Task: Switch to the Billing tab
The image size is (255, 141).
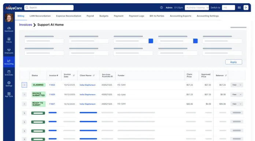Action: coord(21,16)
